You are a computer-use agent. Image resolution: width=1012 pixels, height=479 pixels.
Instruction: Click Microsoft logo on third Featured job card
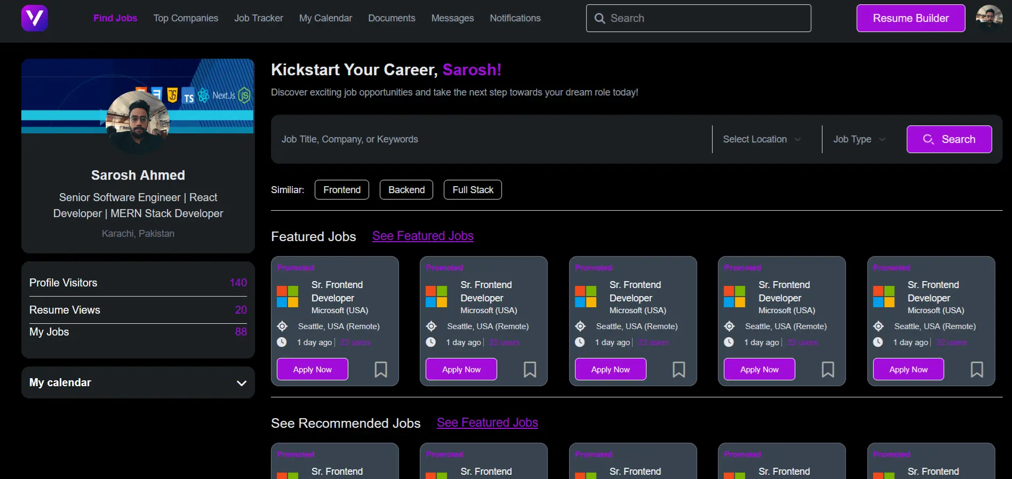coord(586,297)
